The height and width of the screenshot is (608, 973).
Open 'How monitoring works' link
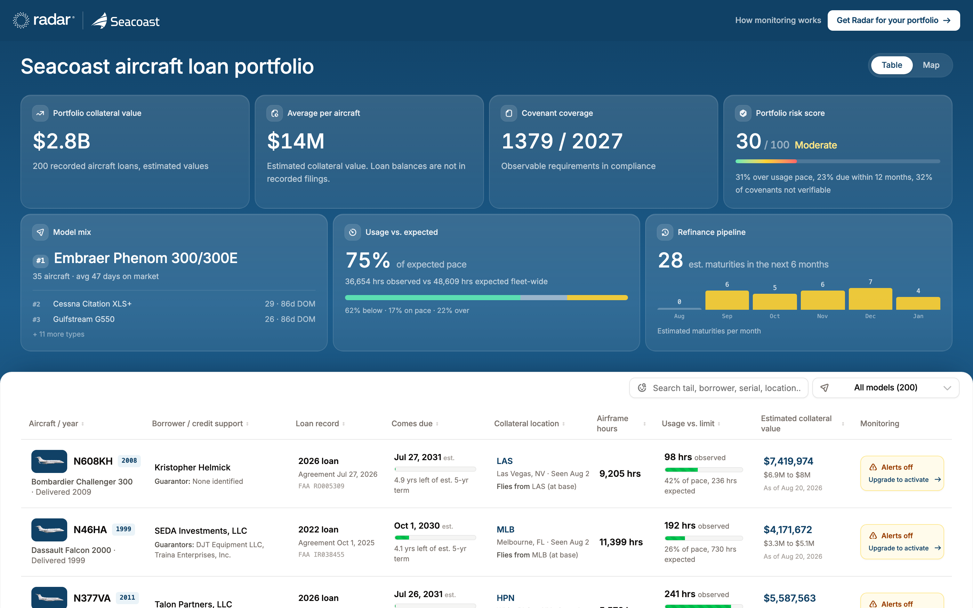(x=777, y=20)
